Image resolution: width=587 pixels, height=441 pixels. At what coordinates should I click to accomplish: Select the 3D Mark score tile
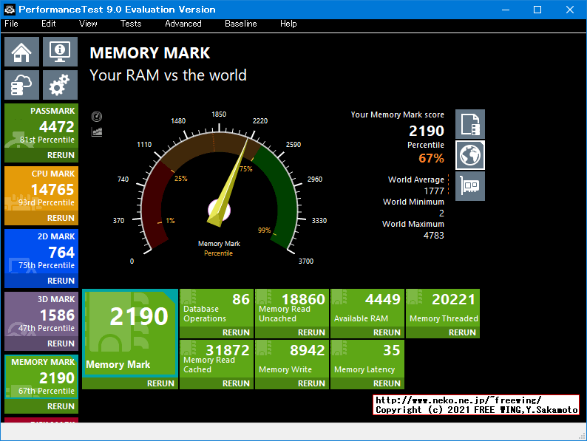41,315
